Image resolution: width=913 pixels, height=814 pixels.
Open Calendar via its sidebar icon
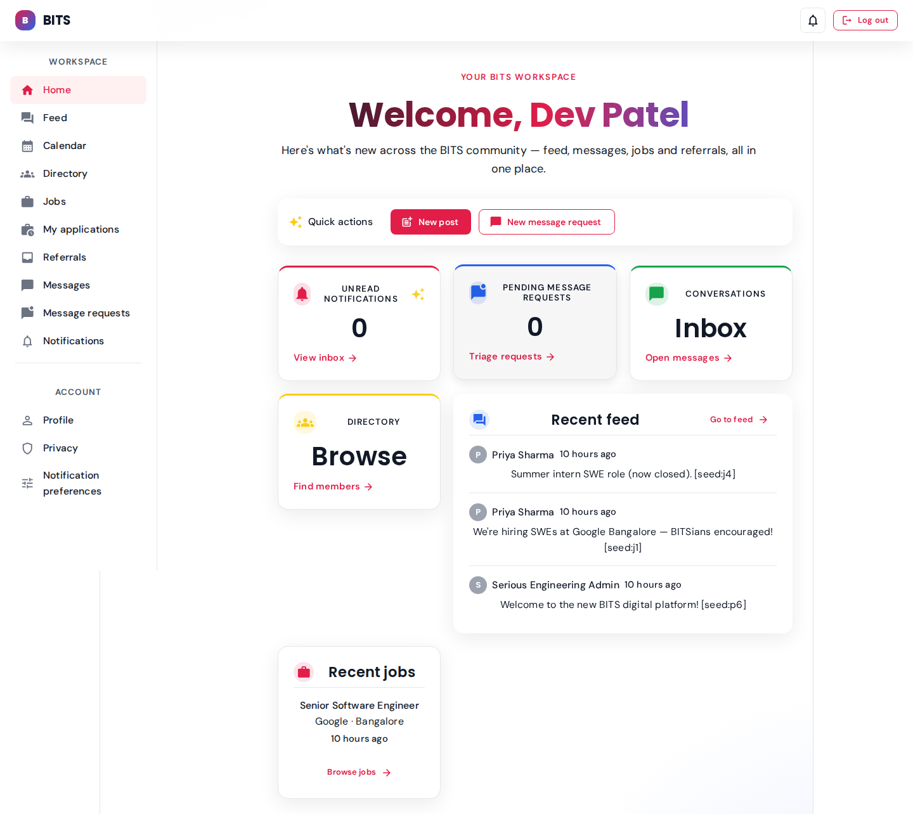point(27,146)
